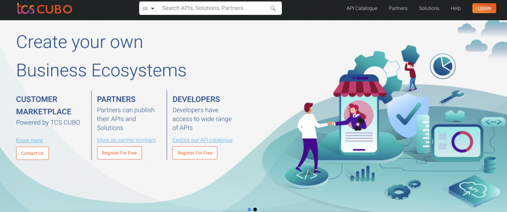Click the code tag speech bubble icon
The image size is (507, 212).
494,122
